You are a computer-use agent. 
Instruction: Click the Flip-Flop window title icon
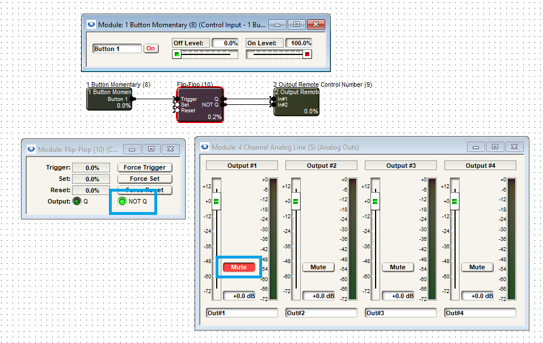31,149
